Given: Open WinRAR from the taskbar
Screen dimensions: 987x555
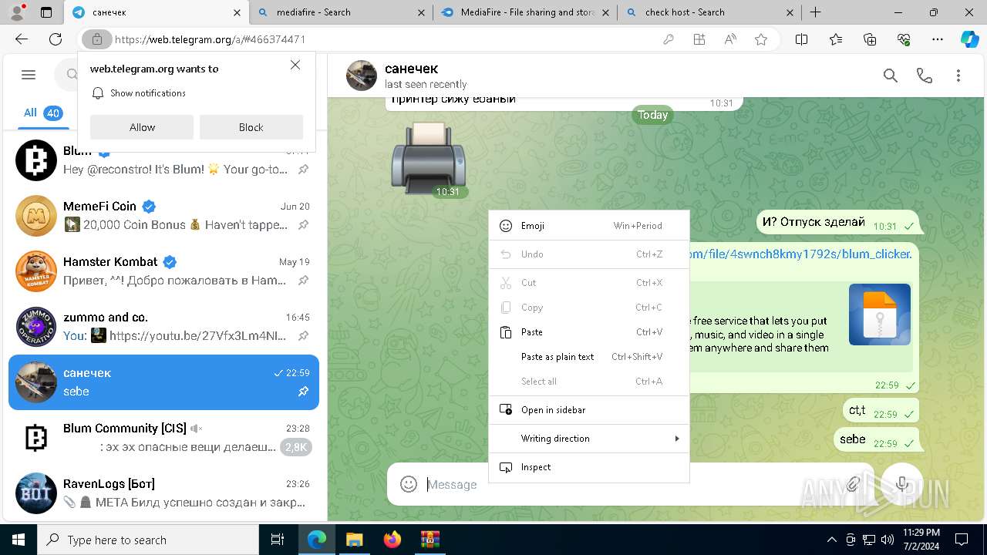Looking at the screenshot, I should [x=429, y=540].
